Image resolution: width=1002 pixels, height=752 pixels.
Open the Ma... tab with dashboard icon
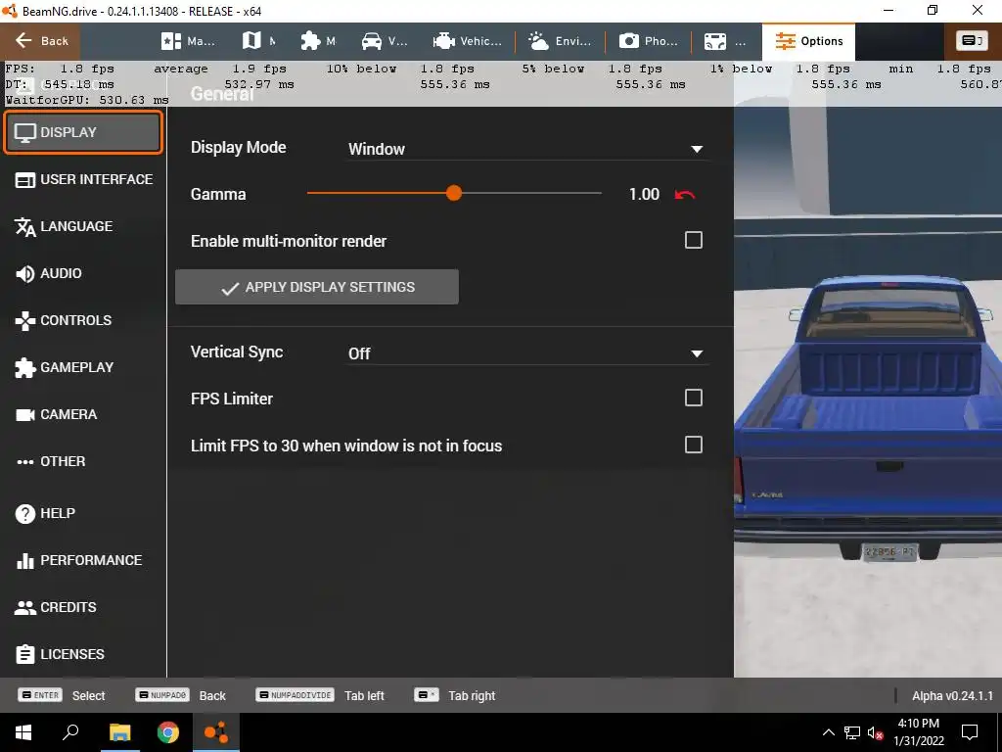(x=187, y=41)
